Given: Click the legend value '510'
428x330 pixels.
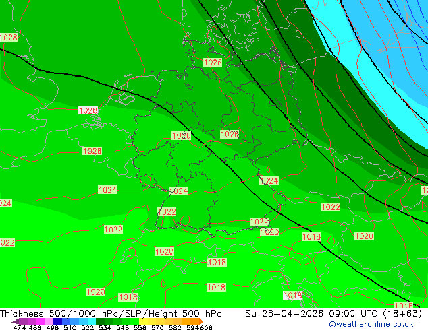Looking at the screenshot, I should tap(70, 327).
